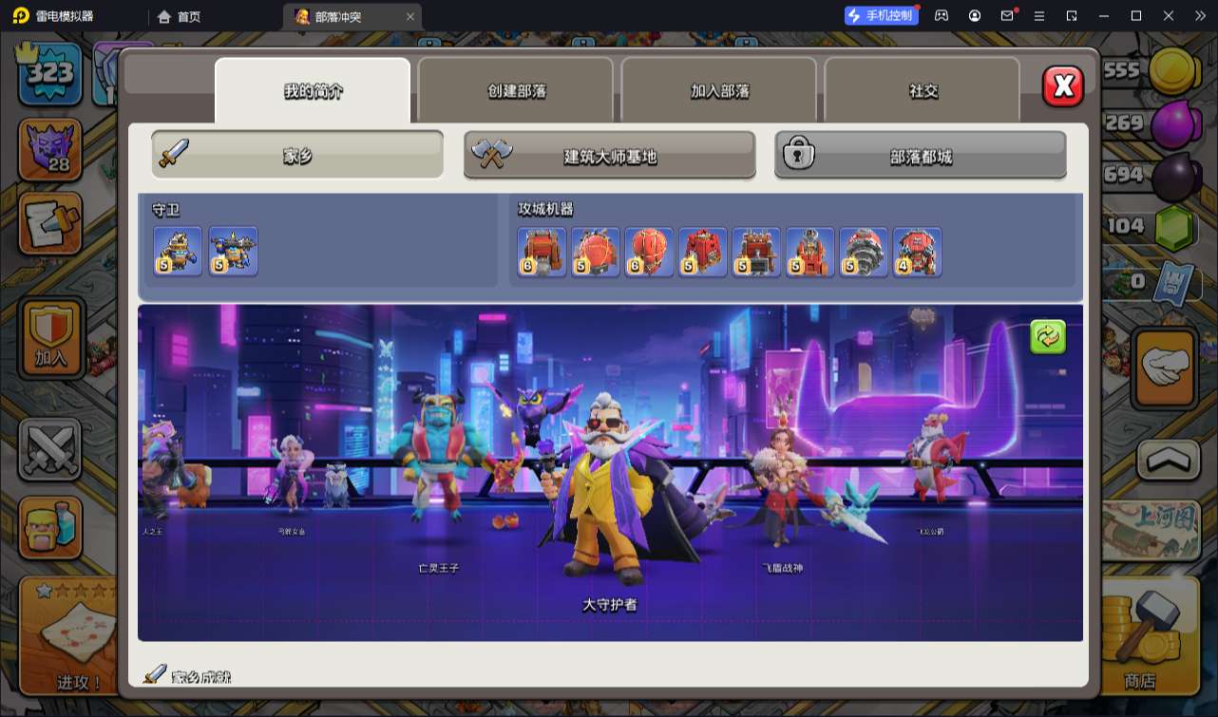Image resolution: width=1218 pixels, height=717 pixels.
Task: Click the user account icon in title bar
Action: pos(975,16)
